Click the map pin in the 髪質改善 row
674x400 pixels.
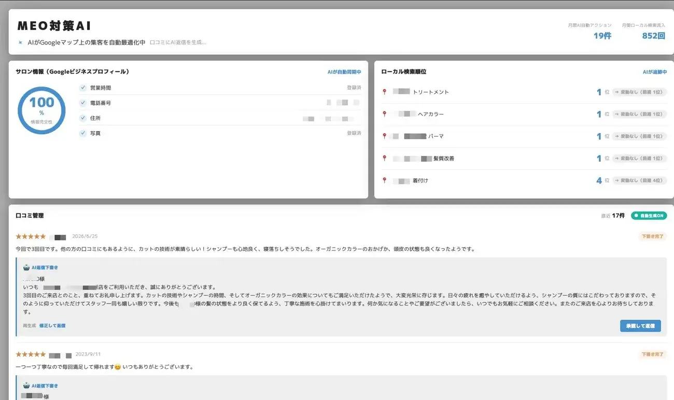tap(384, 158)
